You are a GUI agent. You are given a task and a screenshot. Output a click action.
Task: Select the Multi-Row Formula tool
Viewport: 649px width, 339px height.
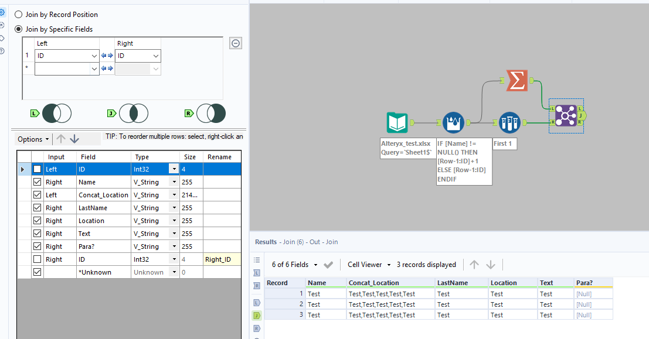[x=453, y=122]
